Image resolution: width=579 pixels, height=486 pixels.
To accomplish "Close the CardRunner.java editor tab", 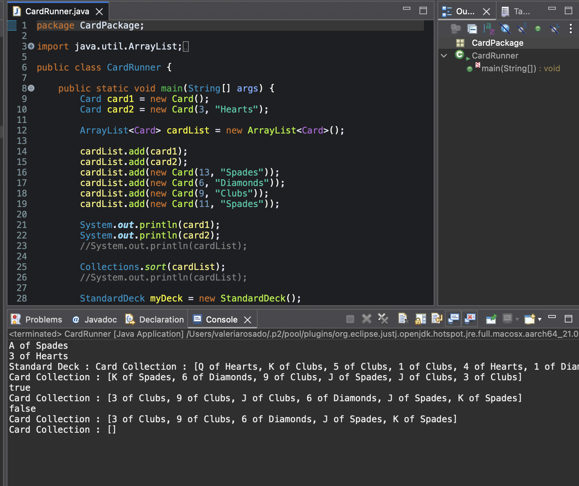I will point(99,12).
